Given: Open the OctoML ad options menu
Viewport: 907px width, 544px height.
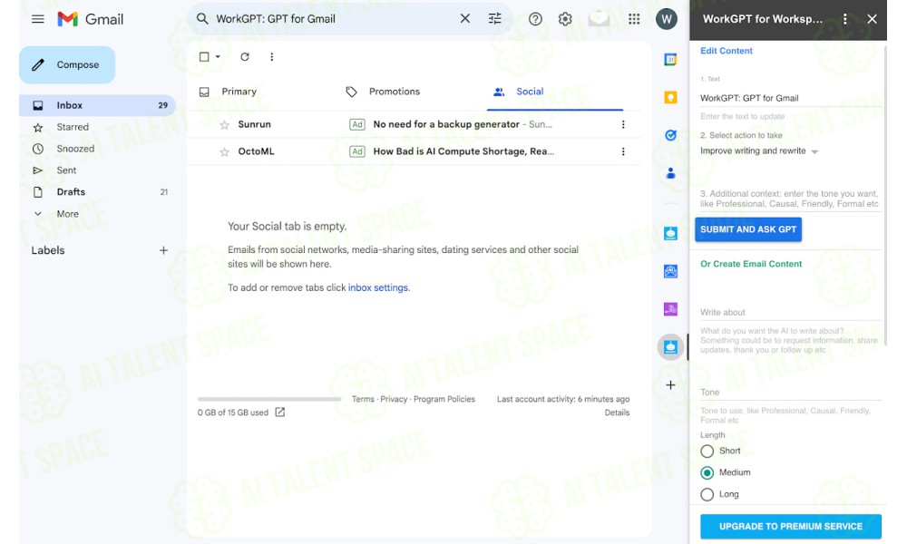Looking at the screenshot, I should click(x=623, y=151).
